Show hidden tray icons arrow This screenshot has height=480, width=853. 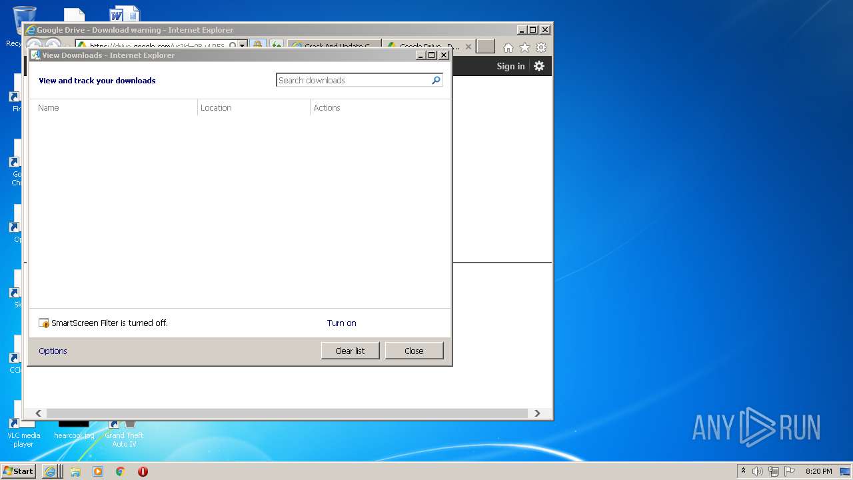[743, 471]
